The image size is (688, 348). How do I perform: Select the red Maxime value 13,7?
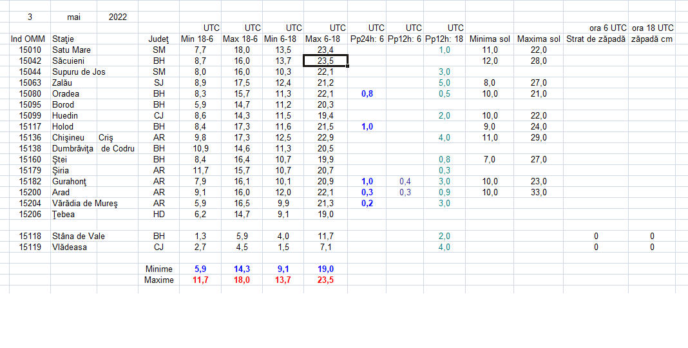point(283,280)
